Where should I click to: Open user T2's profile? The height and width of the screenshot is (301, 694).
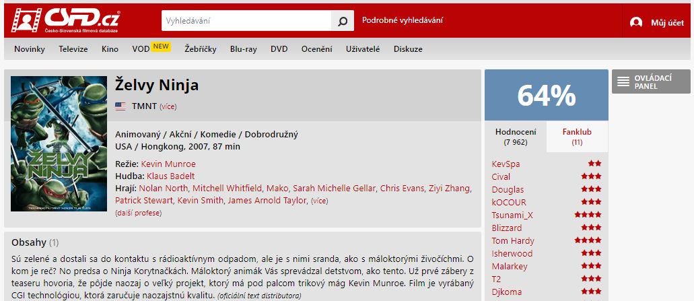[x=496, y=279]
